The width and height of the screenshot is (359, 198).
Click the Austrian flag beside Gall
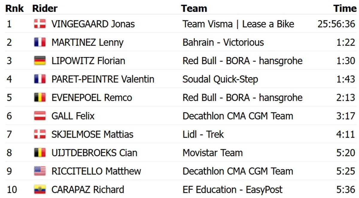point(40,116)
